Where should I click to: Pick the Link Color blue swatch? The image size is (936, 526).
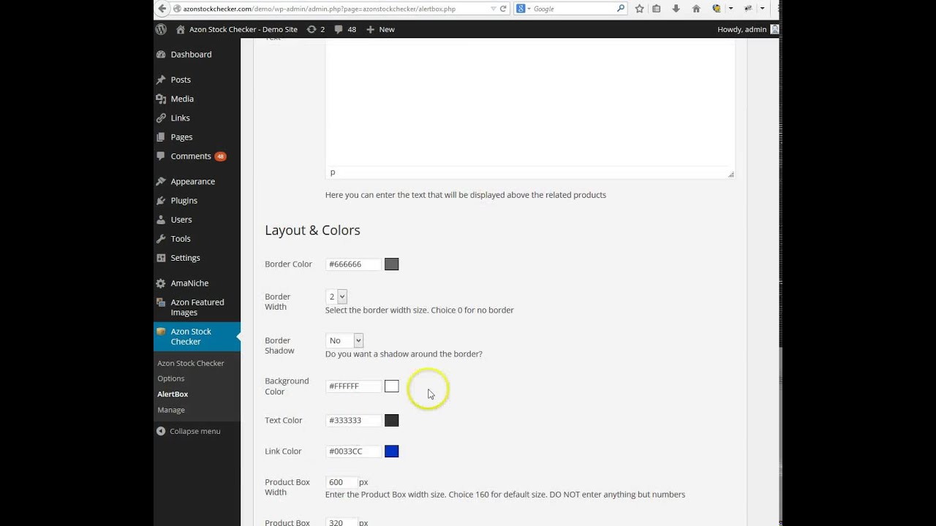(392, 451)
